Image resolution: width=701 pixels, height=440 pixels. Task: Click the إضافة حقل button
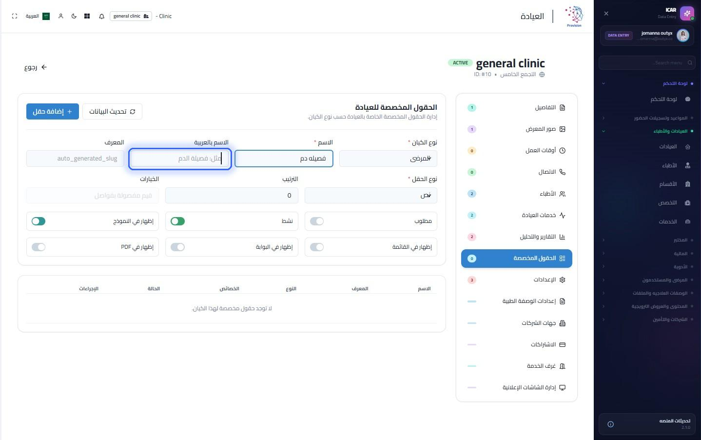53,112
